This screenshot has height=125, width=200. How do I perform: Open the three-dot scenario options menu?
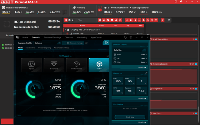coord(64,43)
